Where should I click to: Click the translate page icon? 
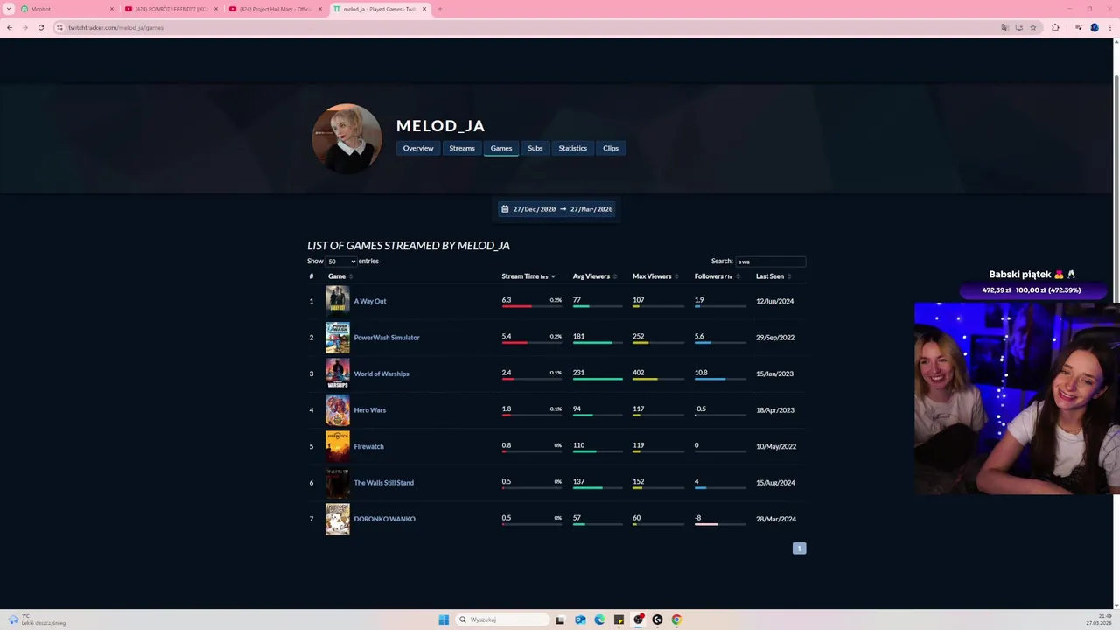tap(1004, 27)
